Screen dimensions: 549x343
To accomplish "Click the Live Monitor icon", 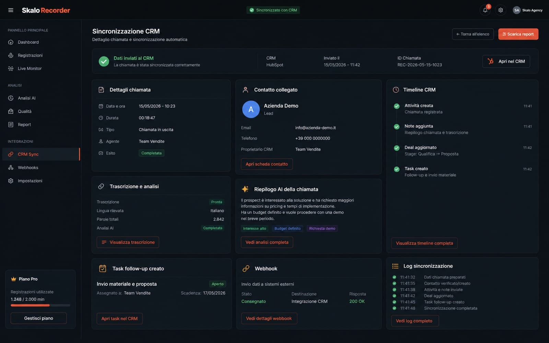I will click(x=11, y=69).
